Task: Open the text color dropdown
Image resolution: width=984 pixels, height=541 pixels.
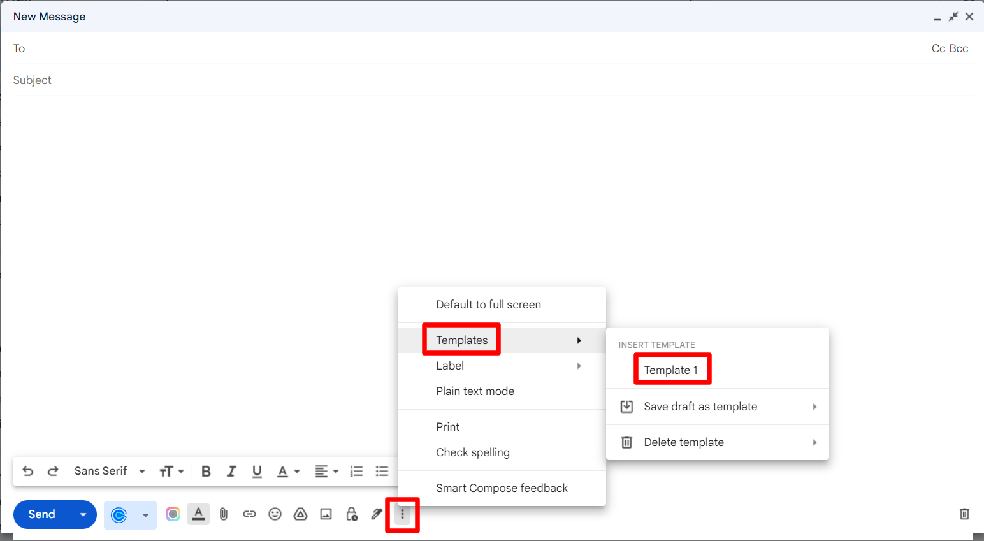Action: (288, 471)
